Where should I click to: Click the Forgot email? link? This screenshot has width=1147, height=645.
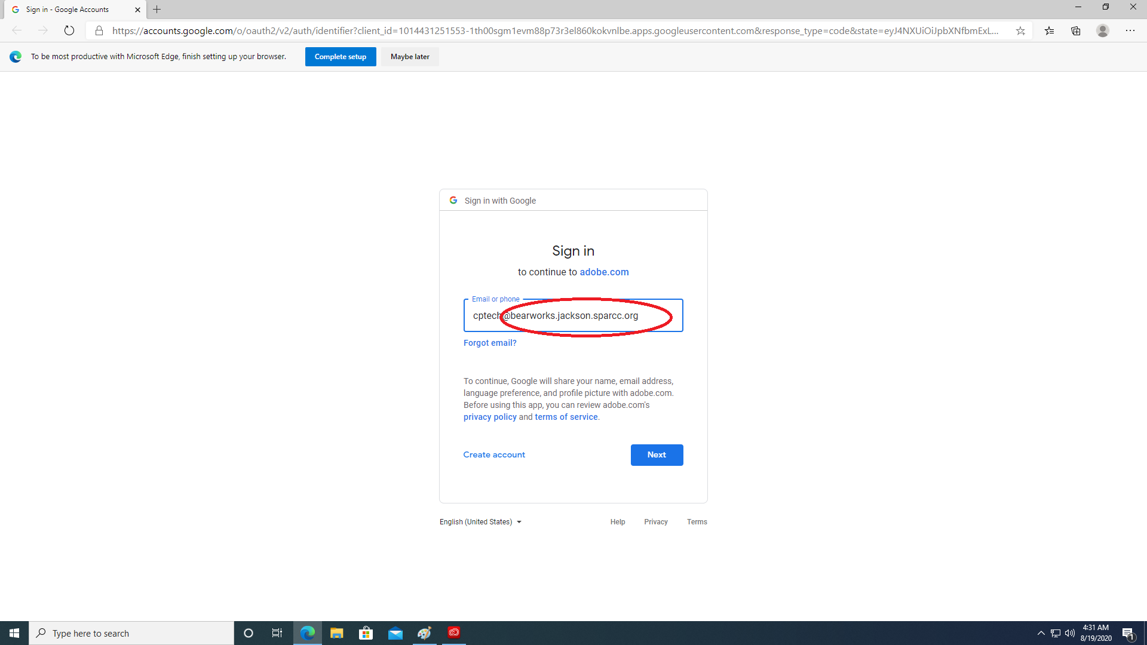(x=490, y=343)
